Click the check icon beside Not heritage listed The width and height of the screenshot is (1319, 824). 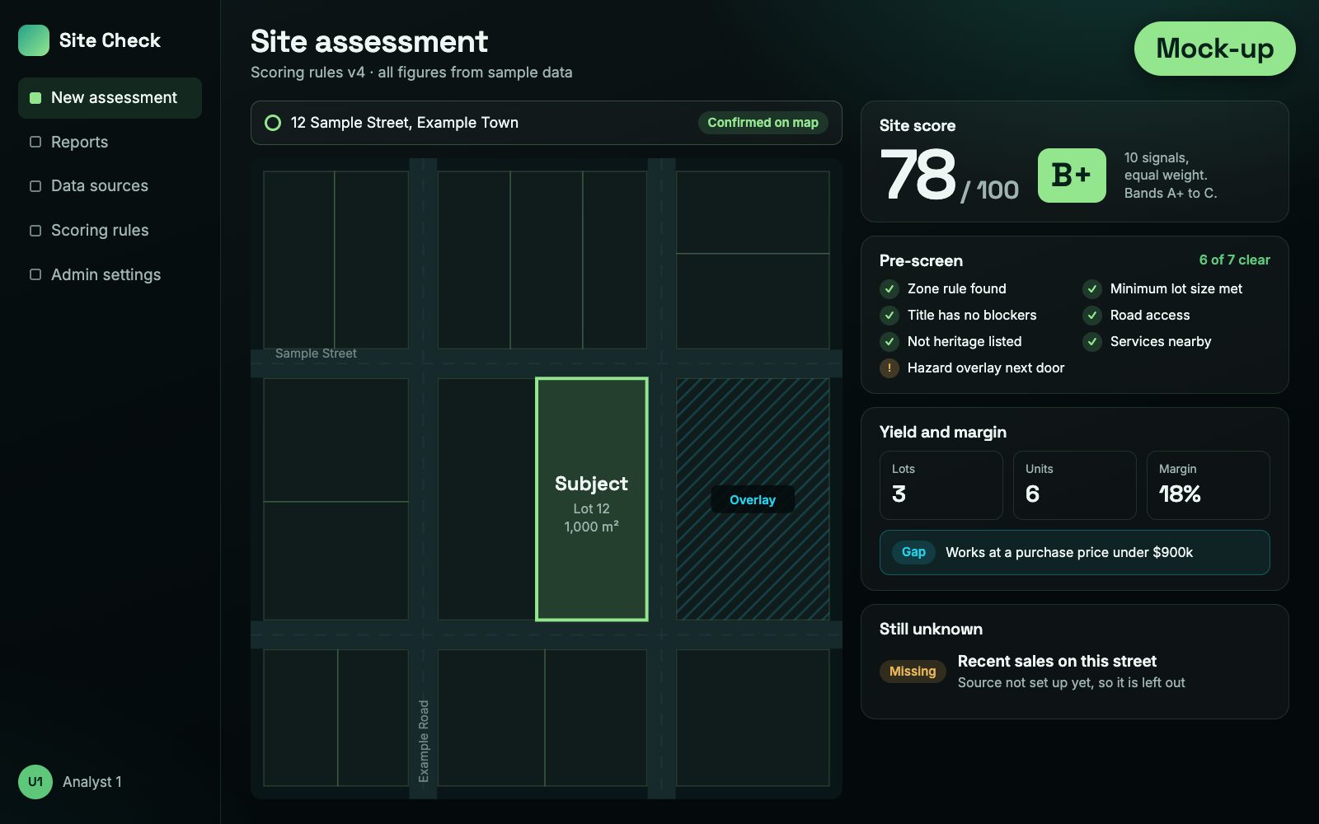pyautogui.click(x=890, y=342)
